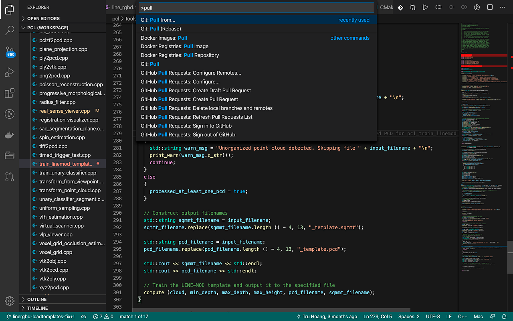This screenshot has height=321, width=513.
Task: Open the GitHub Pull Requests view
Action: (x=10, y=177)
